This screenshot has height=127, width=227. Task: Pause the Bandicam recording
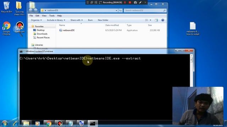tap(125, 2)
